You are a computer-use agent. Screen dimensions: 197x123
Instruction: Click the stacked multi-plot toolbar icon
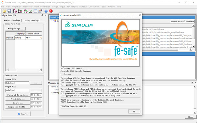[x=20, y=11]
